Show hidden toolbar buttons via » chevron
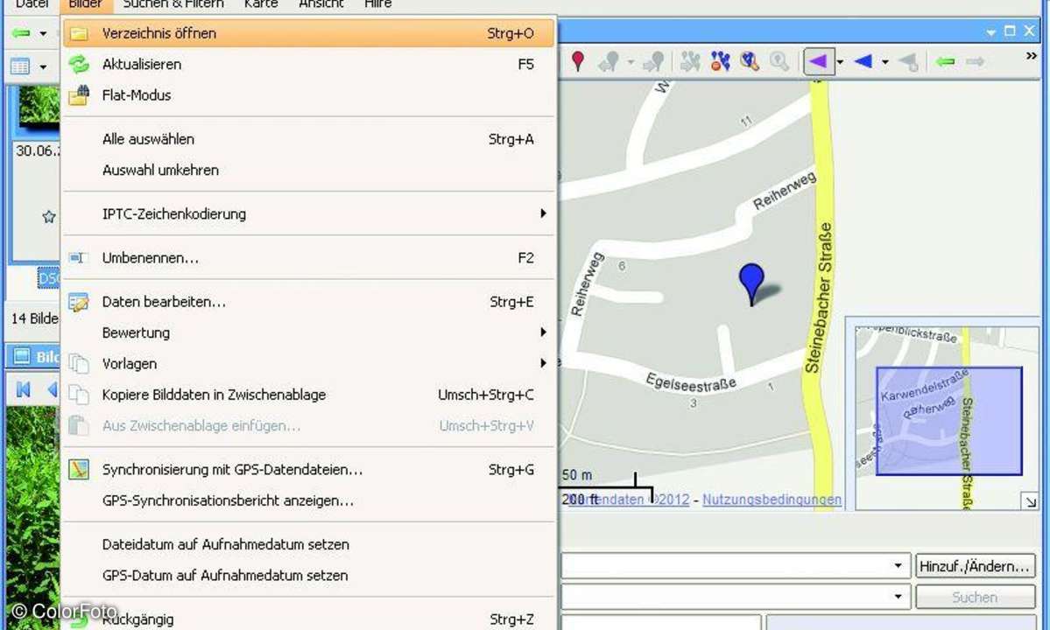Image resolution: width=1050 pixels, height=630 pixels. (1032, 56)
